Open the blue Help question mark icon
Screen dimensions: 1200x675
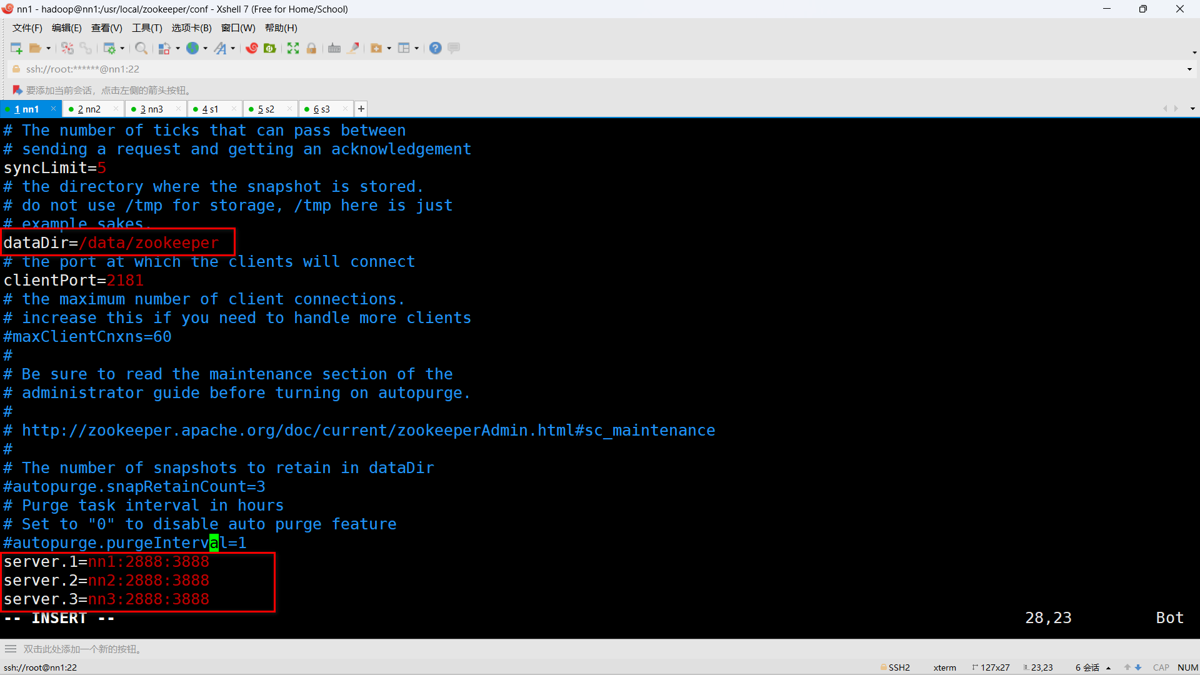436,48
